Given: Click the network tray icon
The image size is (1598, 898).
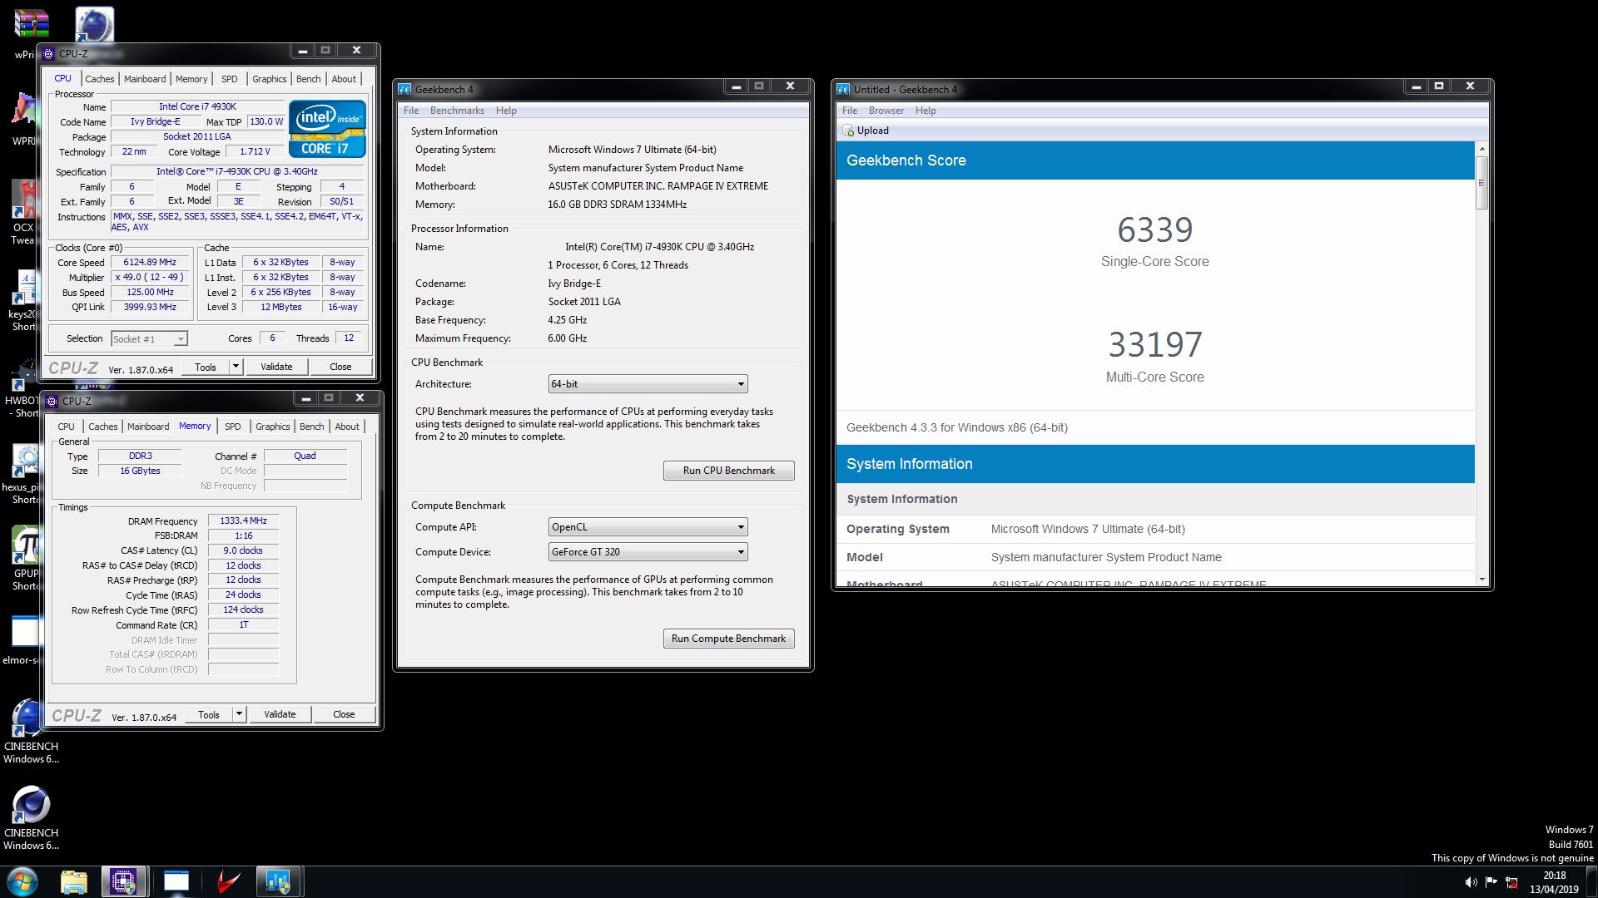Looking at the screenshot, I should pyautogui.click(x=1511, y=882).
